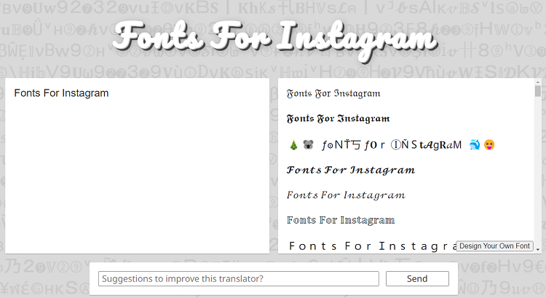Click the whale emoji in output

tap(474, 144)
